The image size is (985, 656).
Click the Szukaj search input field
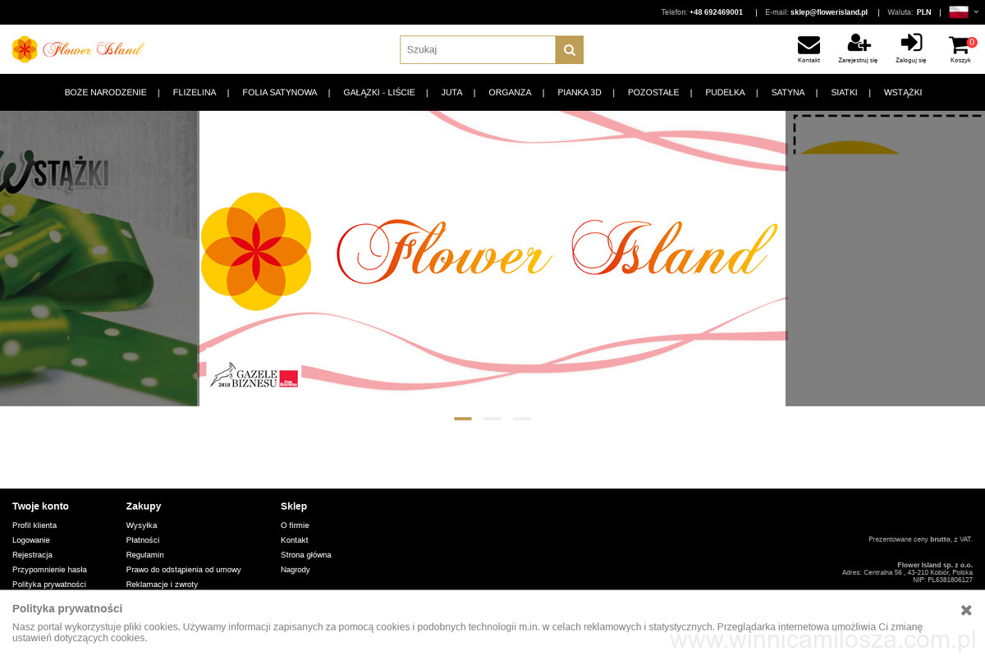coord(478,50)
